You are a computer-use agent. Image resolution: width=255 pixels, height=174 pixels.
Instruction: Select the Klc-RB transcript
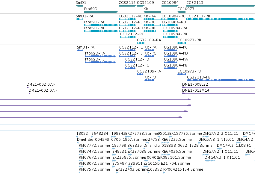tap(150, 31)
